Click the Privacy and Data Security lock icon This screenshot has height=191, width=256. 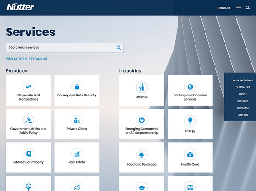(77, 86)
